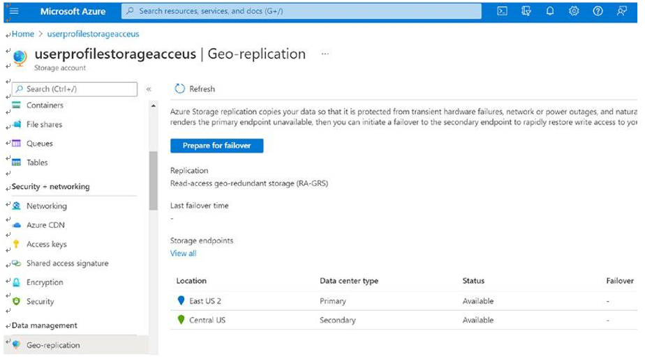Focus the sidebar Search (Ctrl+/) box

(75, 89)
